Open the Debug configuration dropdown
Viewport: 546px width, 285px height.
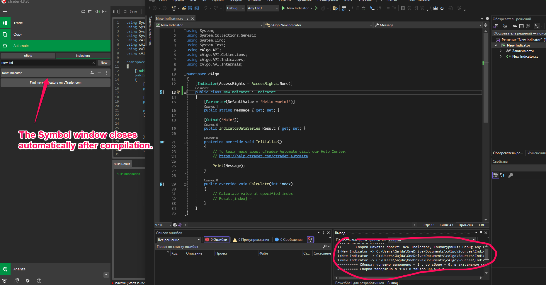click(x=235, y=8)
